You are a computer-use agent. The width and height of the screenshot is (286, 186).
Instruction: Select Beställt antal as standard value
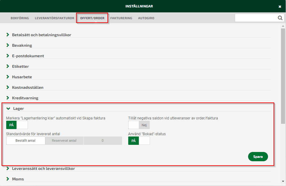coord(25,141)
